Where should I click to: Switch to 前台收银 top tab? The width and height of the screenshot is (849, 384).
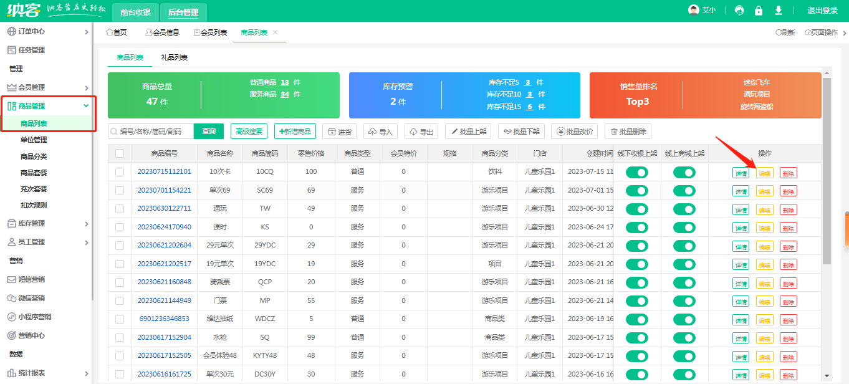[135, 12]
